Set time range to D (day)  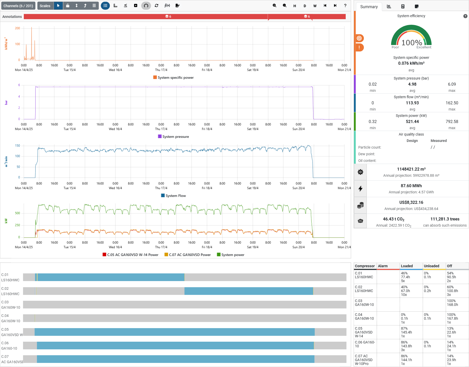(305, 6)
